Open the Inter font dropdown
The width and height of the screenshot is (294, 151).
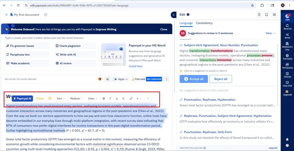[93, 98]
